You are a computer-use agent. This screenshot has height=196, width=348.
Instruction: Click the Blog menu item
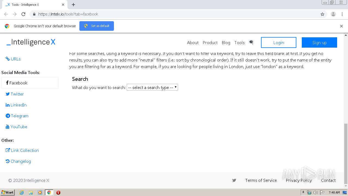click(226, 42)
